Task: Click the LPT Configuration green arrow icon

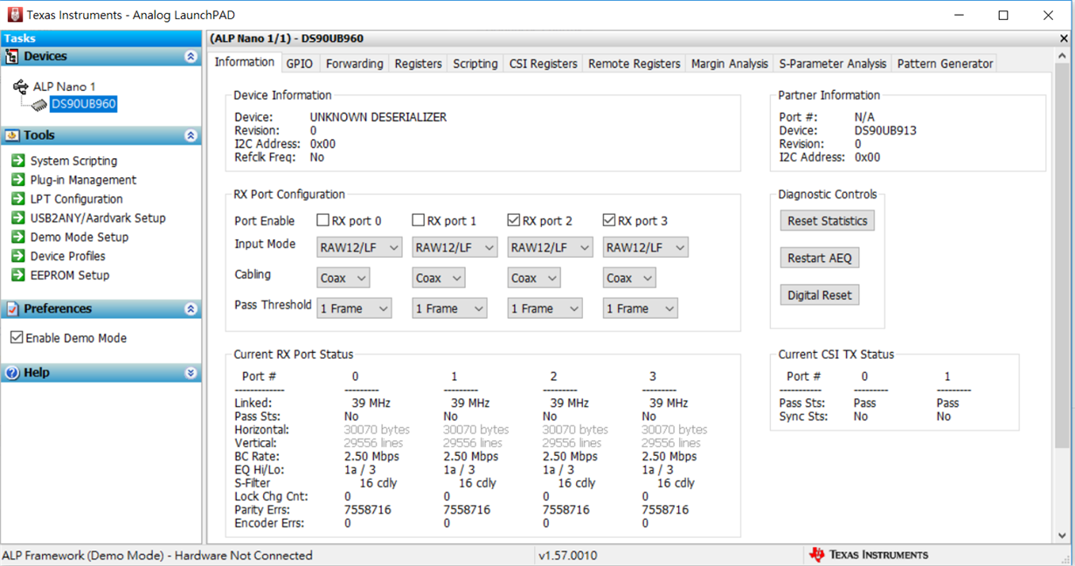Action: point(17,199)
